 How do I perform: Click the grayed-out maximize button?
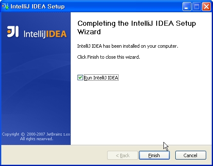[196, 6]
